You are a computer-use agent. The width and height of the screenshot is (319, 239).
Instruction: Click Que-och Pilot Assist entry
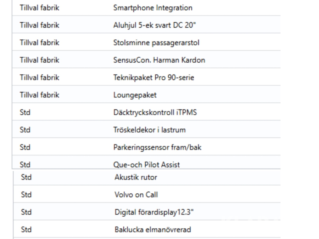(x=146, y=164)
